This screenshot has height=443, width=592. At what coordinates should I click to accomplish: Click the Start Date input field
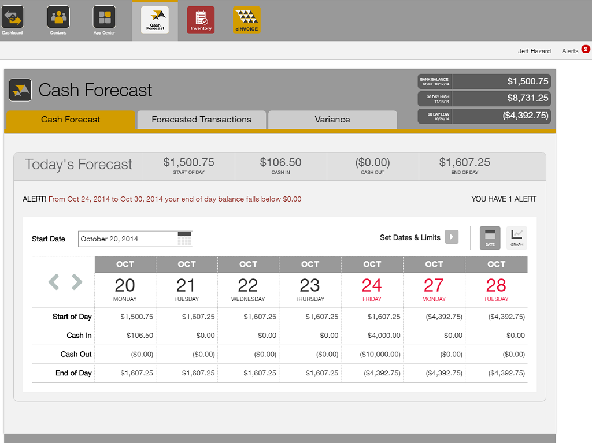pos(127,239)
